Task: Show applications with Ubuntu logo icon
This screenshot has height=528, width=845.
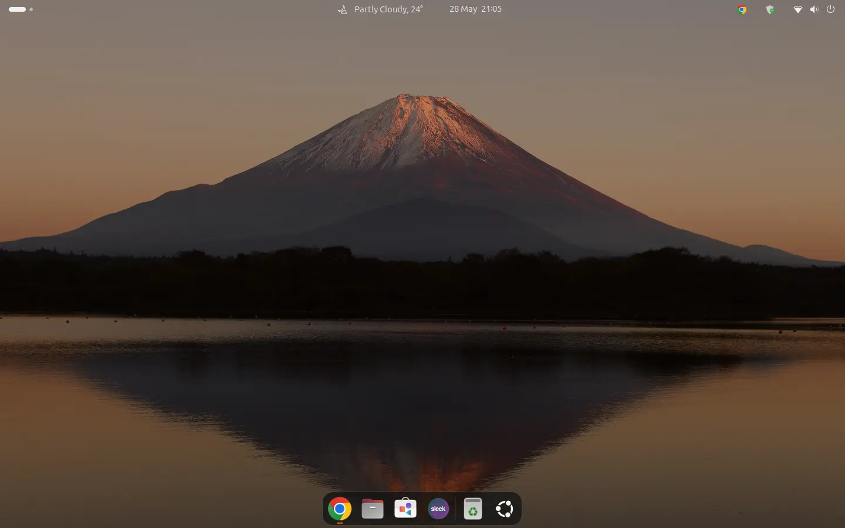Action: [505, 509]
